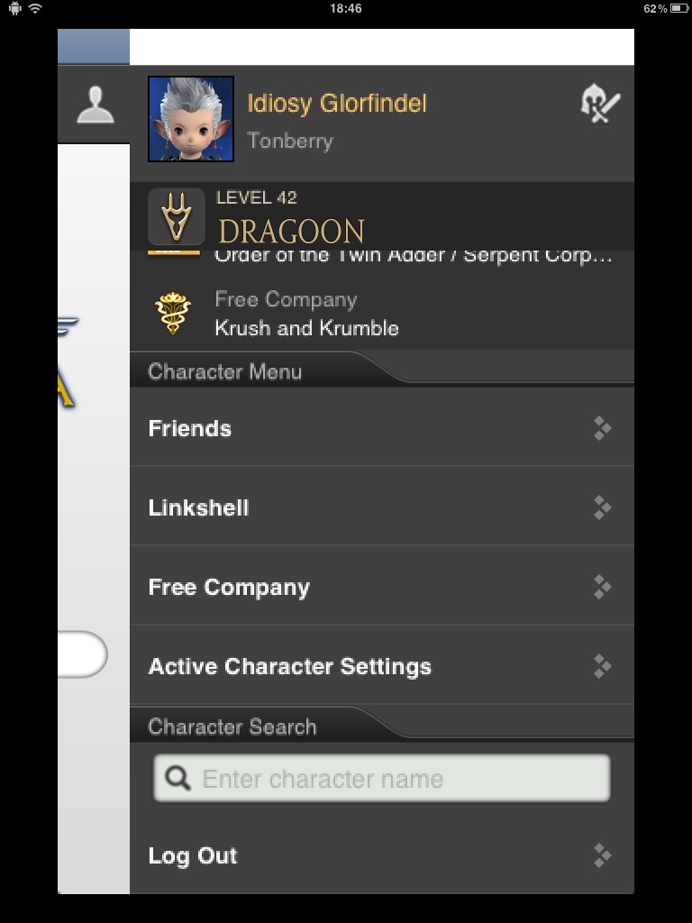Select the Dragoon job icon

coord(176,216)
